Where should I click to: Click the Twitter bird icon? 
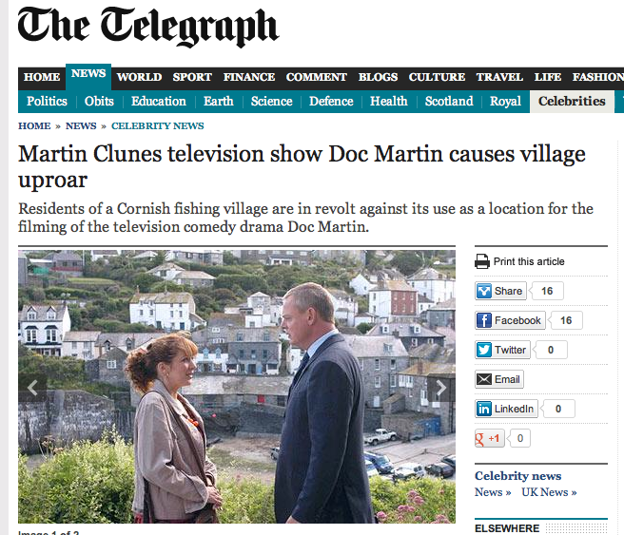click(x=483, y=350)
